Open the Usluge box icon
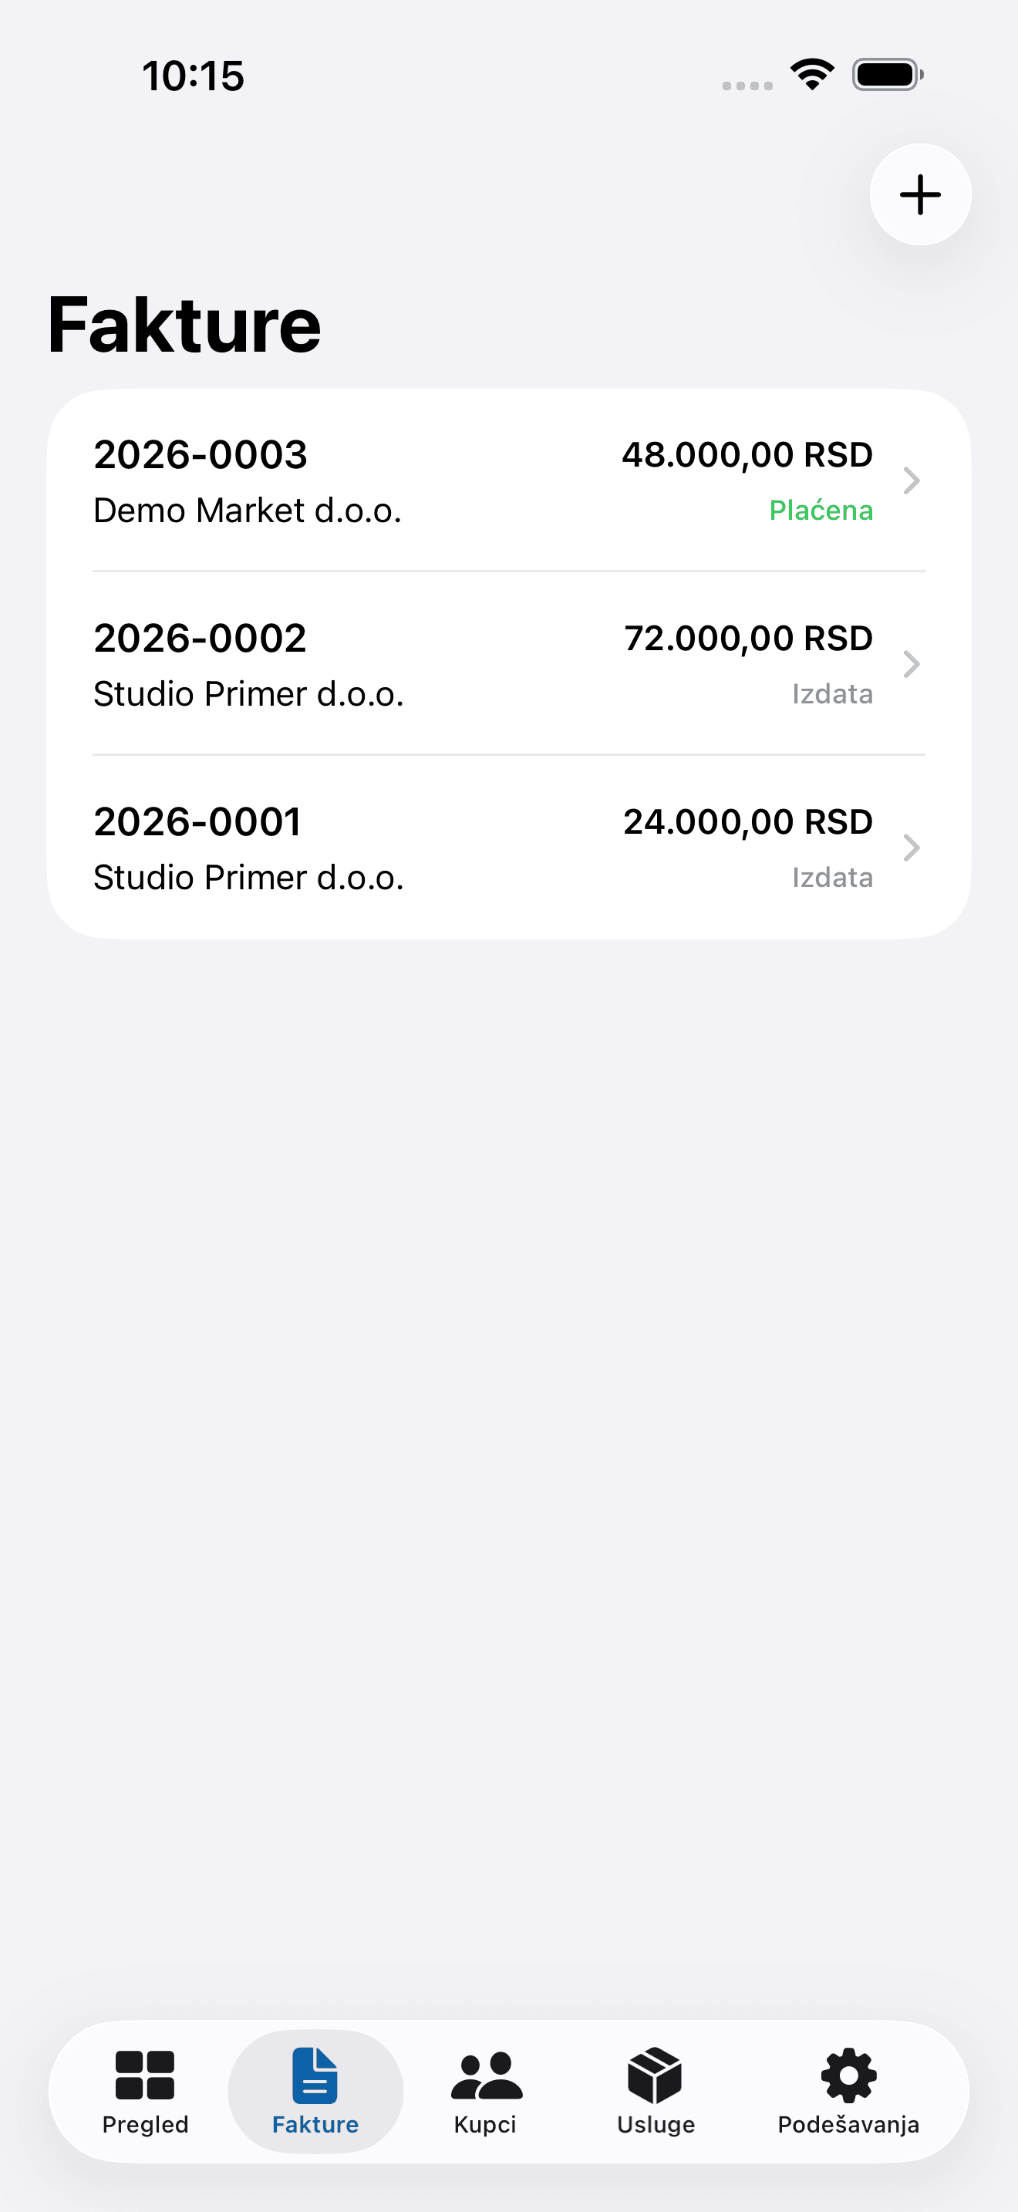 coord(655,2075)
